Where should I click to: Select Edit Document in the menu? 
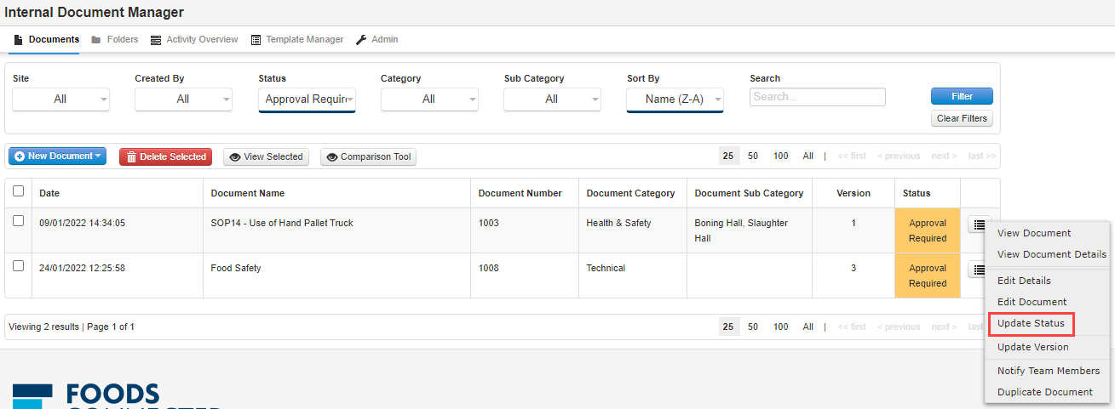(1032, 302)
